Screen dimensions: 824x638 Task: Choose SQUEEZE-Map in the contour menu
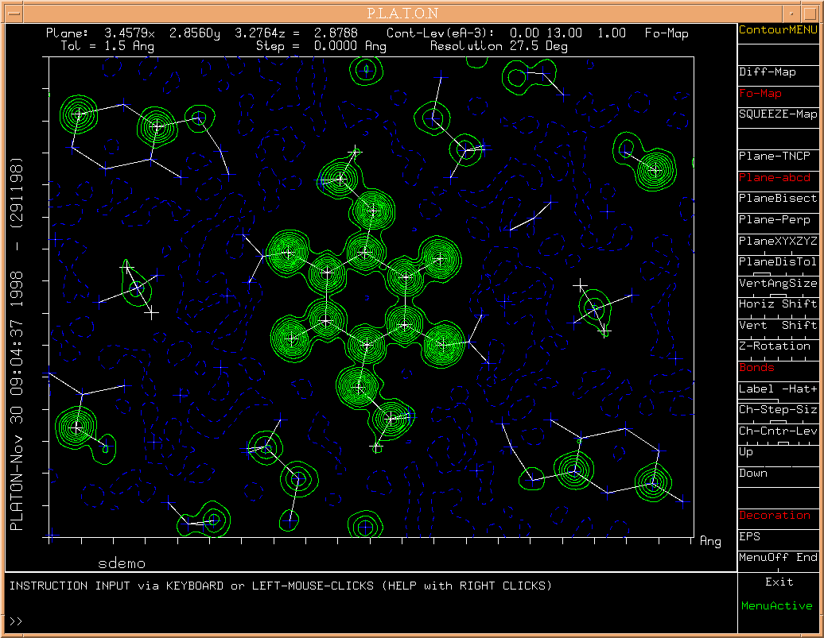[x=778, y=114]
